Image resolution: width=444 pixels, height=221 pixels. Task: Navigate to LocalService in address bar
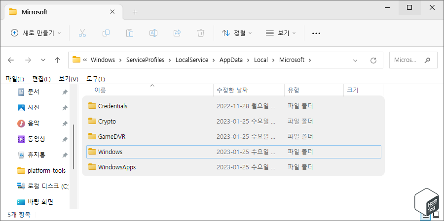(192, 60)
